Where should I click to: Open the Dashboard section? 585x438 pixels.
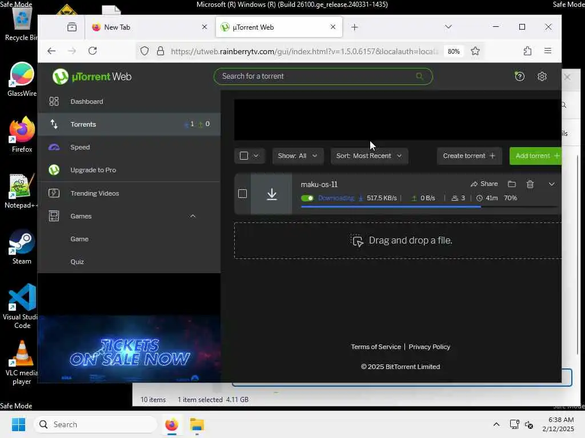point(129,102)
